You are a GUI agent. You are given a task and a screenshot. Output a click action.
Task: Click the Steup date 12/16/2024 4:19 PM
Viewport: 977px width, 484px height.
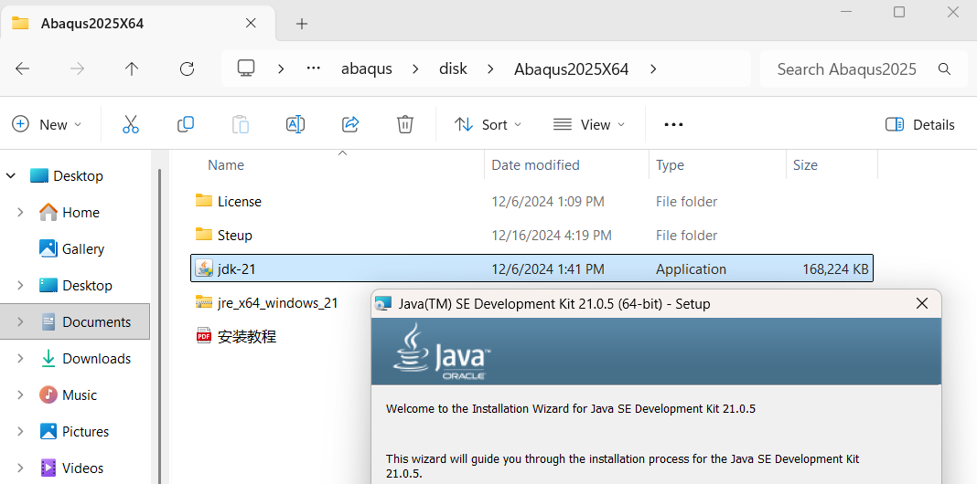(x=552, y=236)
